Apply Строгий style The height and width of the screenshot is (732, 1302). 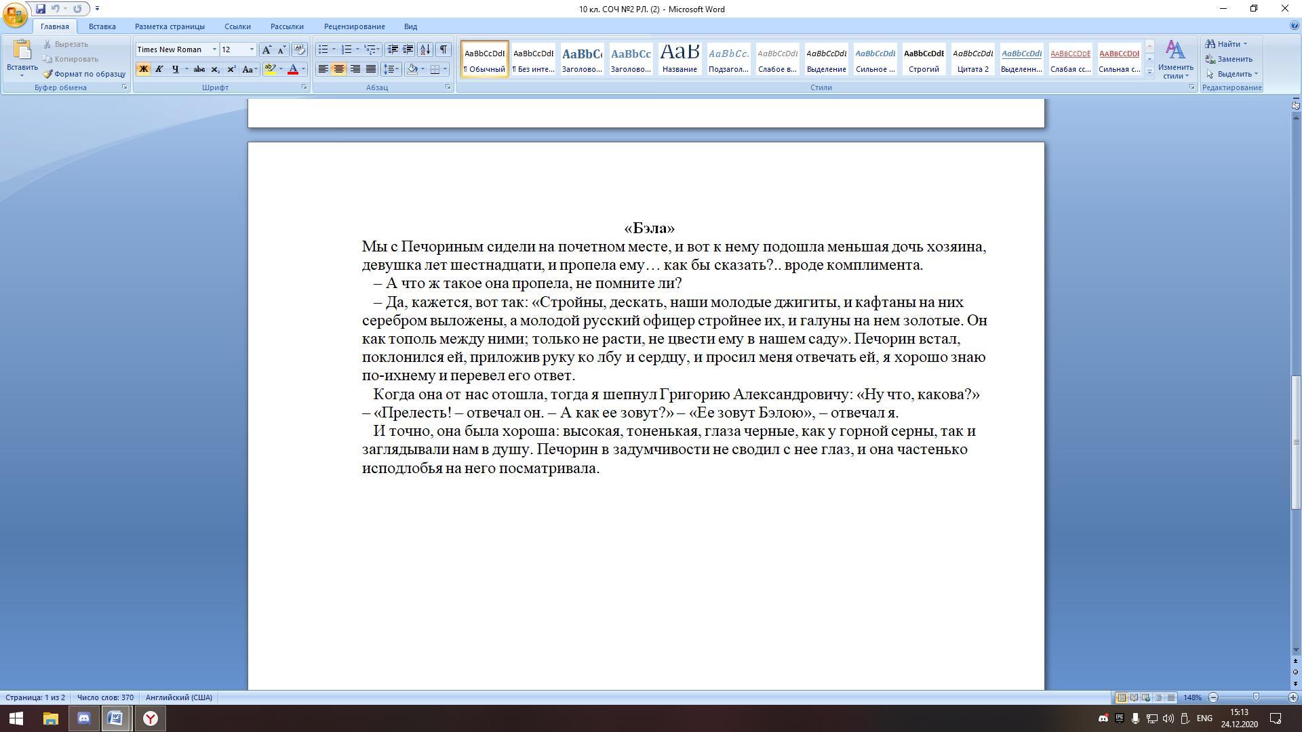(924, 59)
